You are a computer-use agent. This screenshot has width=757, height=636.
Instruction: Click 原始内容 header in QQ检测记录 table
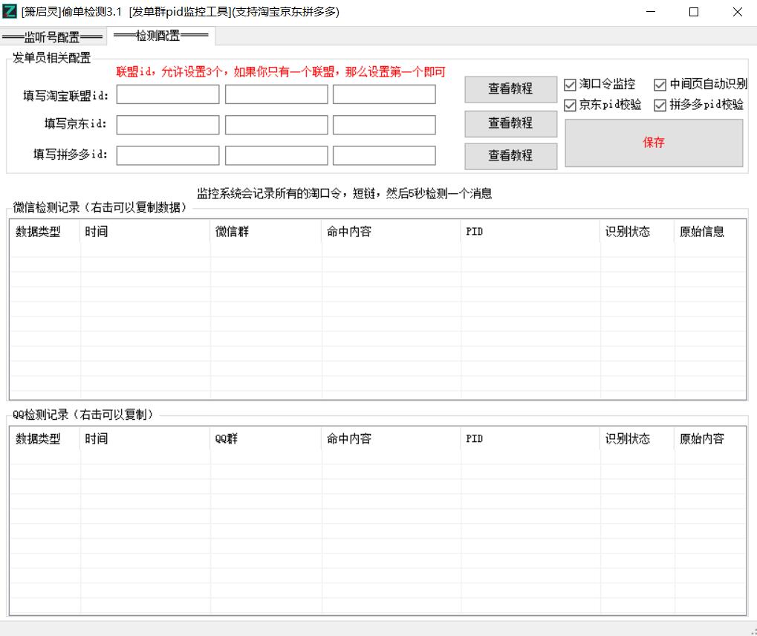(x=709, y=439)
